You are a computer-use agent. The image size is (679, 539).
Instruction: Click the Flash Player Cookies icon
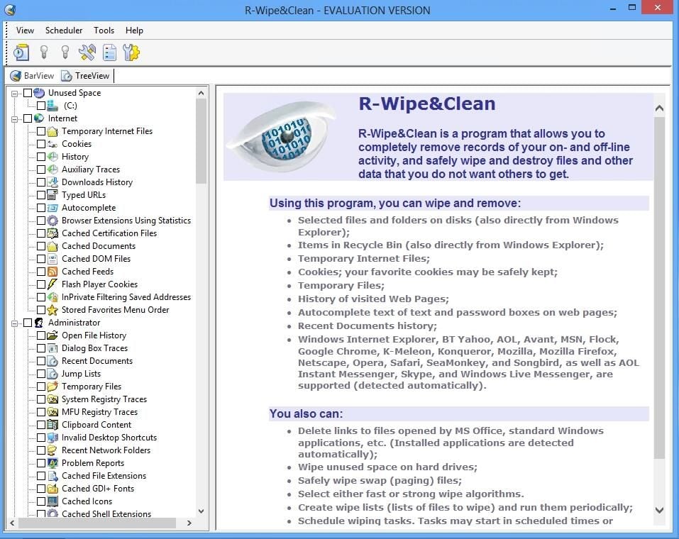pos(53,284)
